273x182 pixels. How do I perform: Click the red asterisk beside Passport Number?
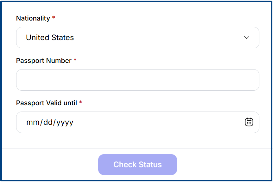coord(75,60)
